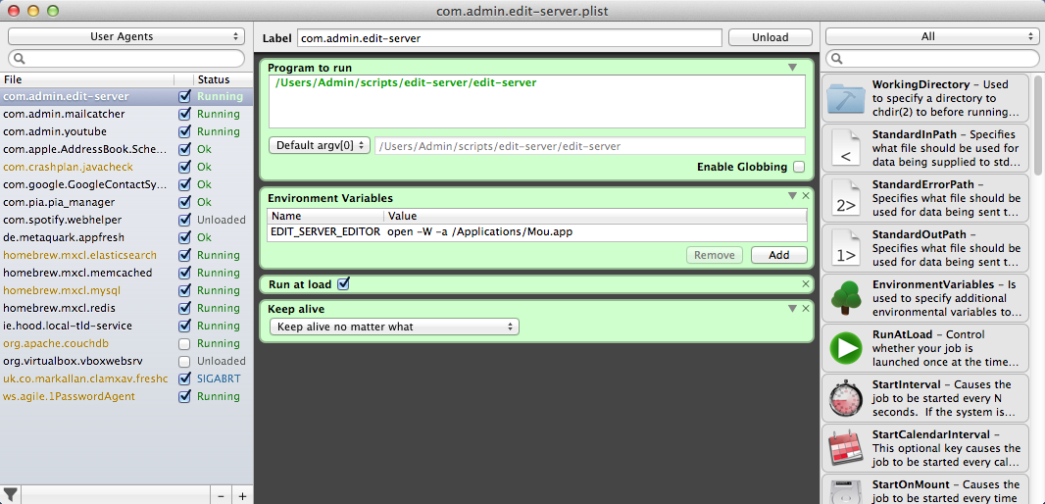Click the StartOnMount drive icon
This screenshot has width=1045, height=504.
[x=846, y=490]
